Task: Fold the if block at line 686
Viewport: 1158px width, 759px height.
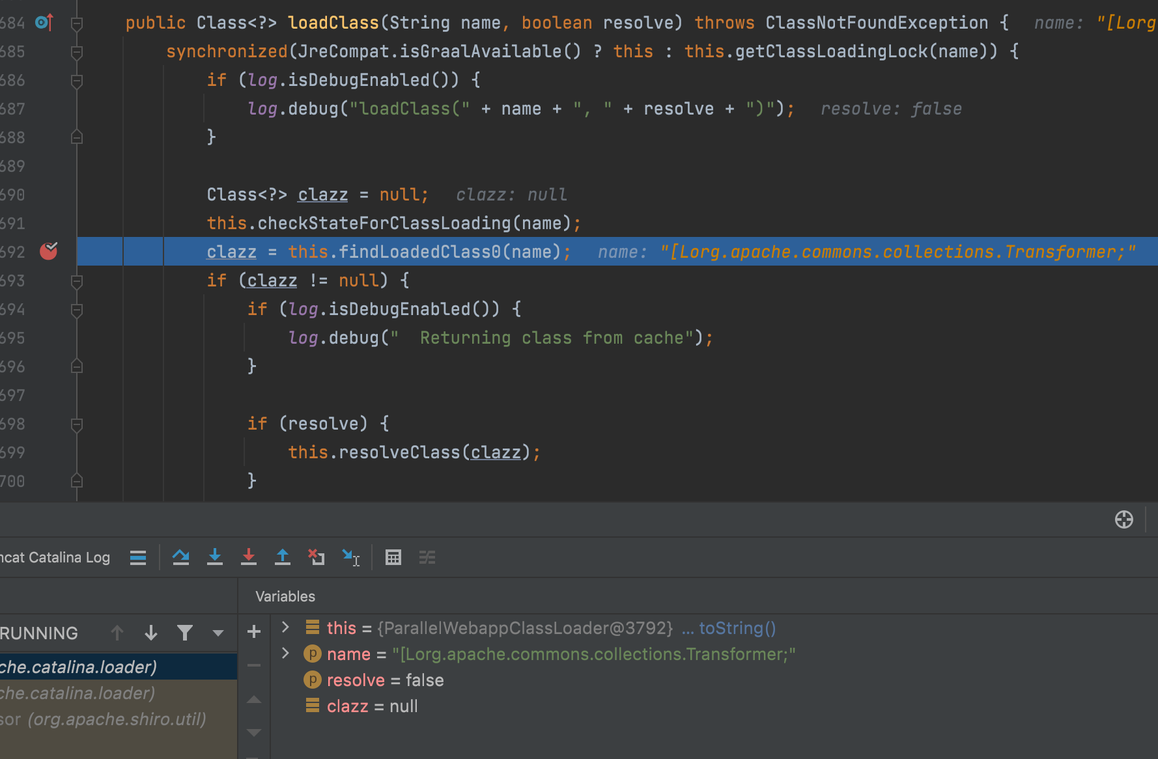Action: [x=77, y=81]
